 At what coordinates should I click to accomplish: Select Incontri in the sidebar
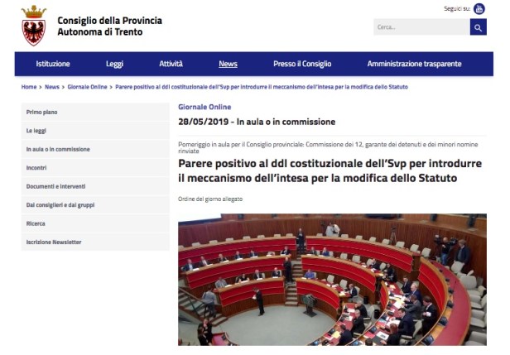click(x=95, y=168)
